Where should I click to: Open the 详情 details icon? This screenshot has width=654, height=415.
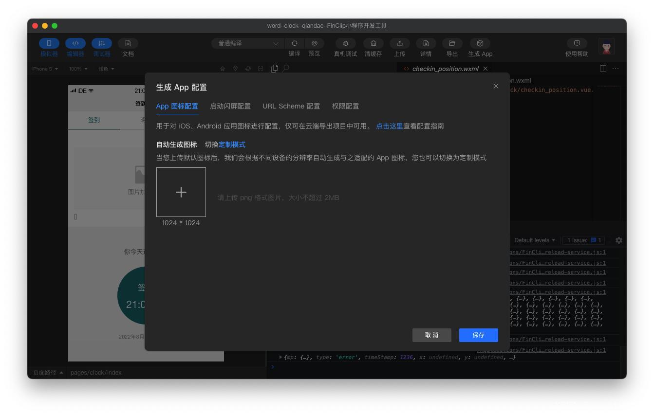[426, 43]
